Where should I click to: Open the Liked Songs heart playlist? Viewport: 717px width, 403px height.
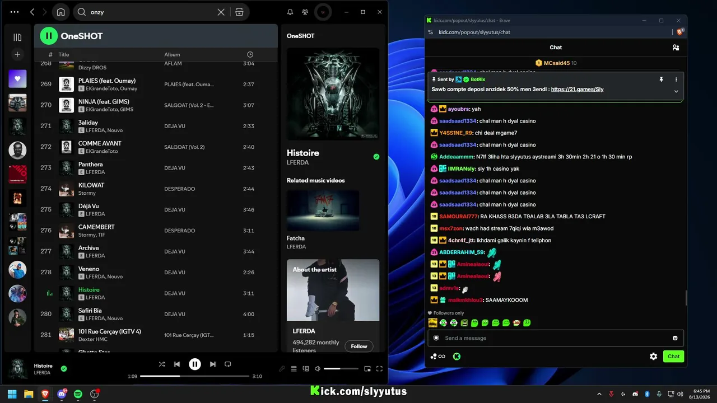coord(17,79)
